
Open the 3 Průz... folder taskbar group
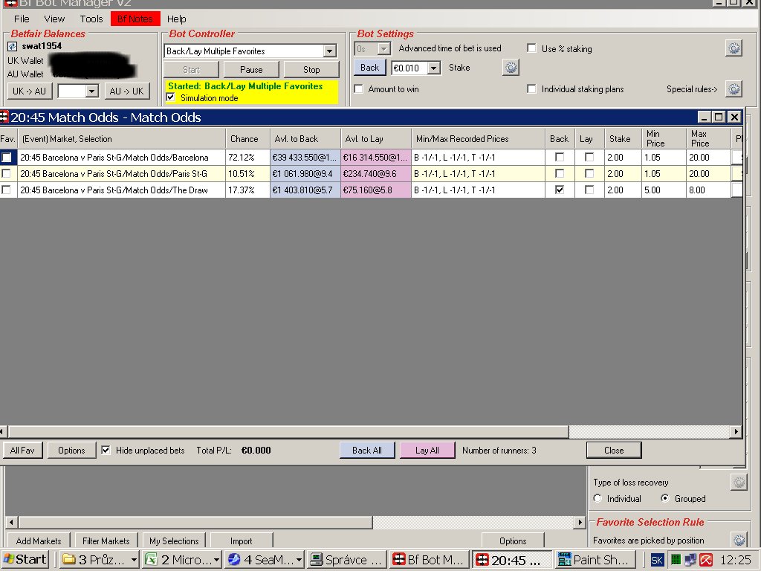[100, 560]
